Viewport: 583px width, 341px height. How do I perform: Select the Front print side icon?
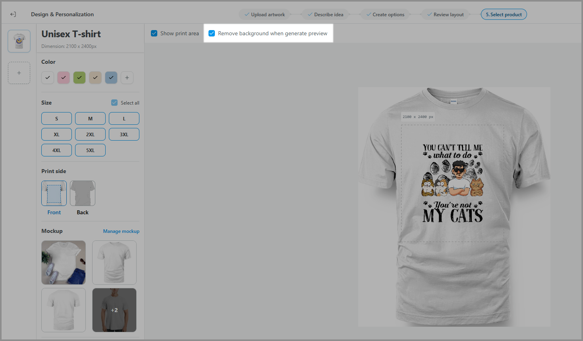click(x=54, y=193)
